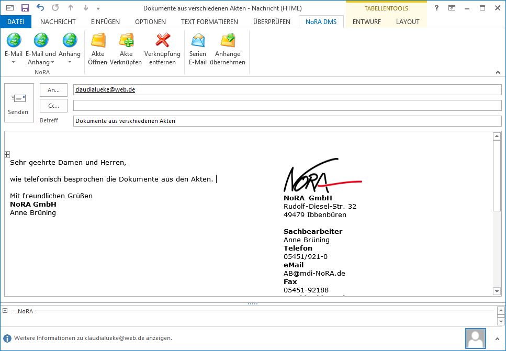Undo the last action via toolbar arrow
Viewport: 506px width, 351px height.
click(x=40, y=8)
